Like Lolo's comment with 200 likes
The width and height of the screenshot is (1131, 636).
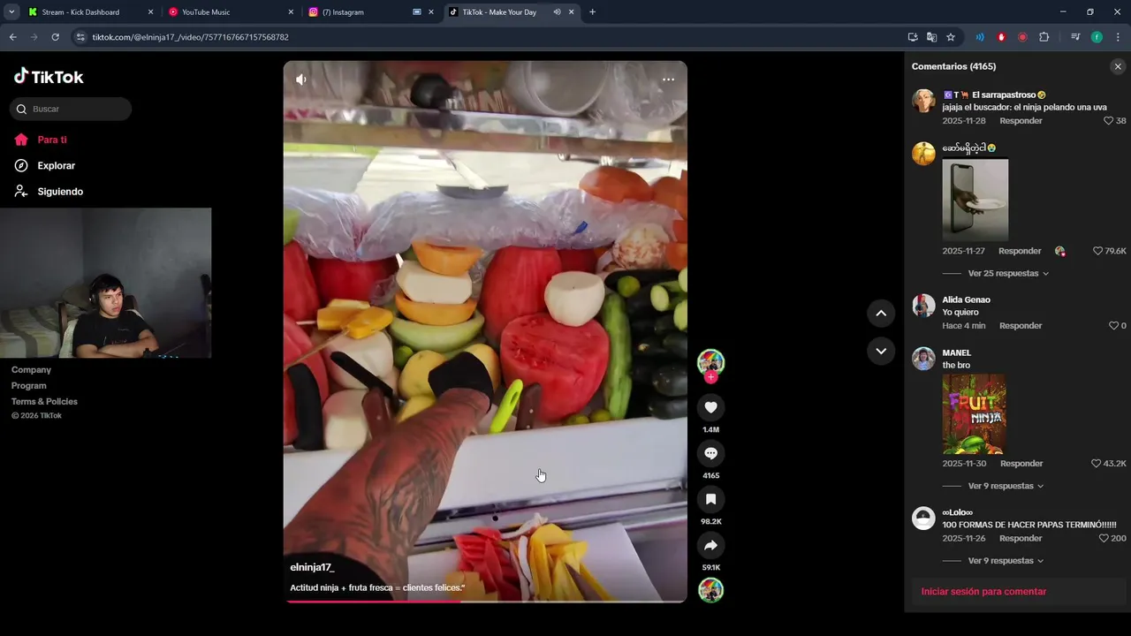(x=1104, y=539)
